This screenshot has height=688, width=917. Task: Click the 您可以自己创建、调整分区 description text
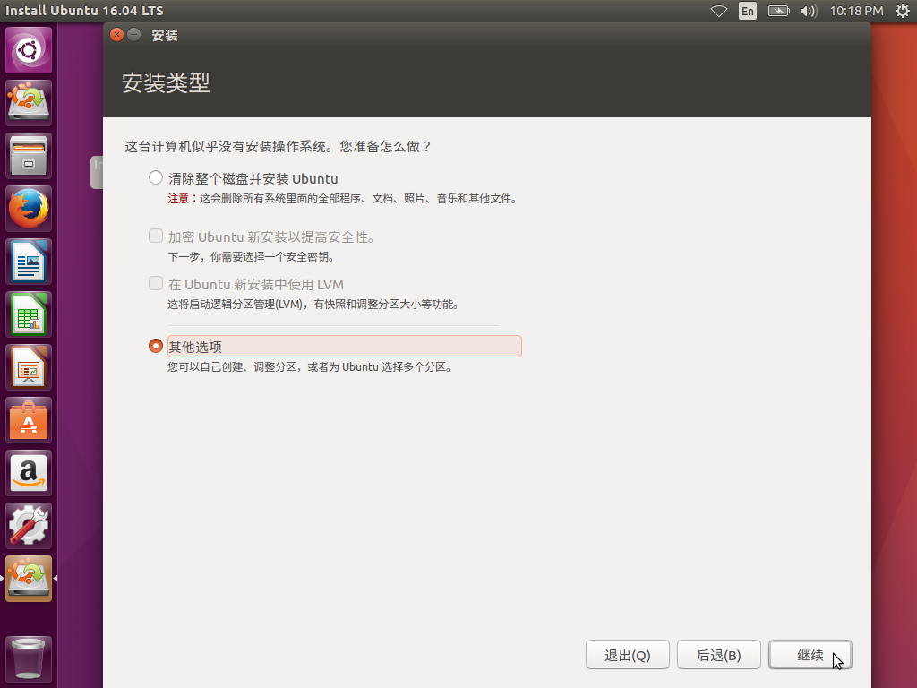coord(310,366)
